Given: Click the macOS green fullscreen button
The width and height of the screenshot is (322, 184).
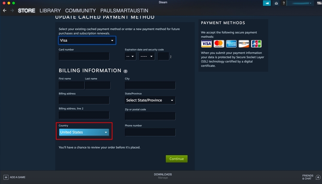Looking at the screenshot, I should (x=14, y=3).
